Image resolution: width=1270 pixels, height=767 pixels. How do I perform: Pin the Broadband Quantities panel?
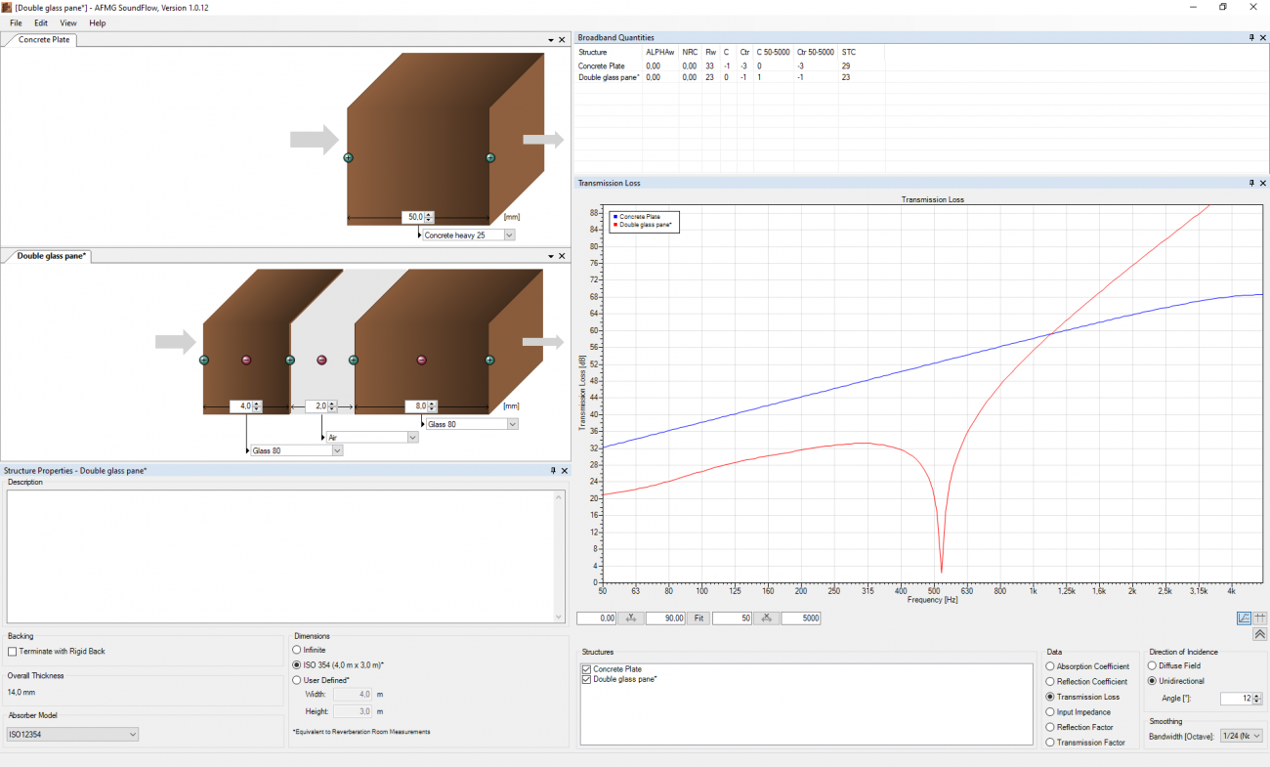tap(1251, 37)
